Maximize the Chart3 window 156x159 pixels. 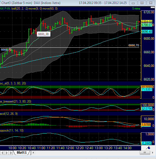click(x=142, y=3)
